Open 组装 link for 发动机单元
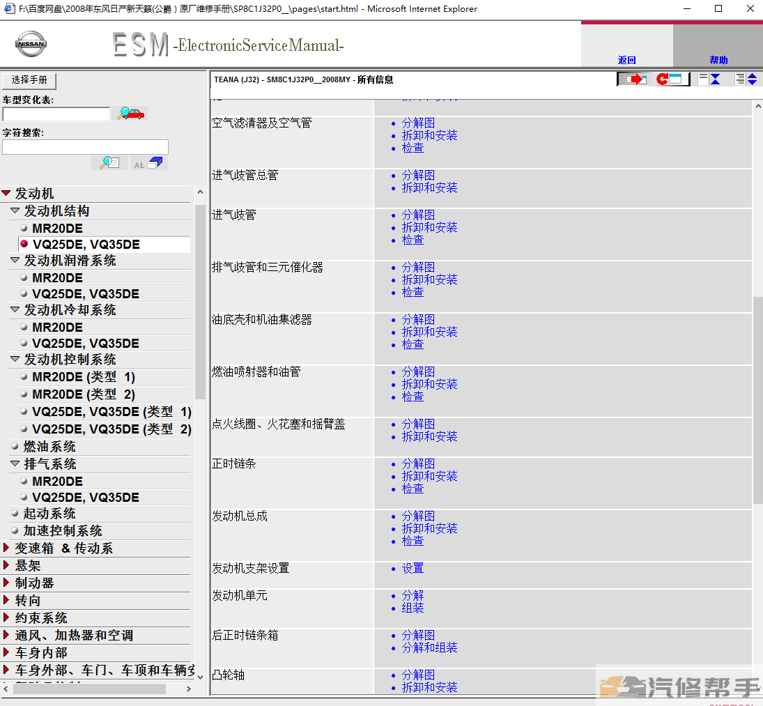763x706 pixels. [x=413, y=608]
